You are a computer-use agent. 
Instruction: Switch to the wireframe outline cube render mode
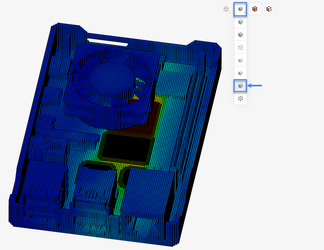click(x=240, y=47)
